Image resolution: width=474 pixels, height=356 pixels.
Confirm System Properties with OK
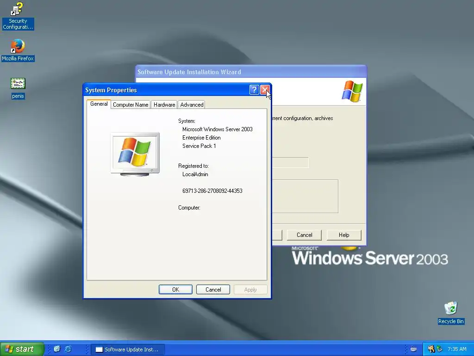175,289
